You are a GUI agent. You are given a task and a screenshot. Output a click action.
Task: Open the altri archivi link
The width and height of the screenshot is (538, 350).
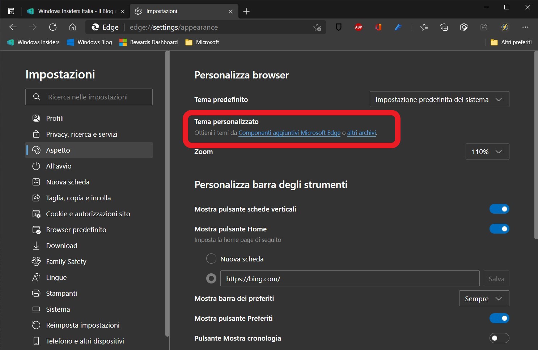(361, 133)
